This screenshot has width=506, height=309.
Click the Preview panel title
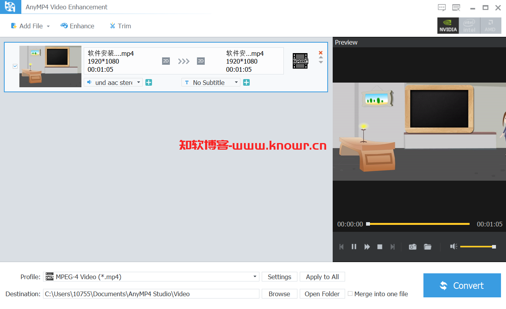point(346,42)
